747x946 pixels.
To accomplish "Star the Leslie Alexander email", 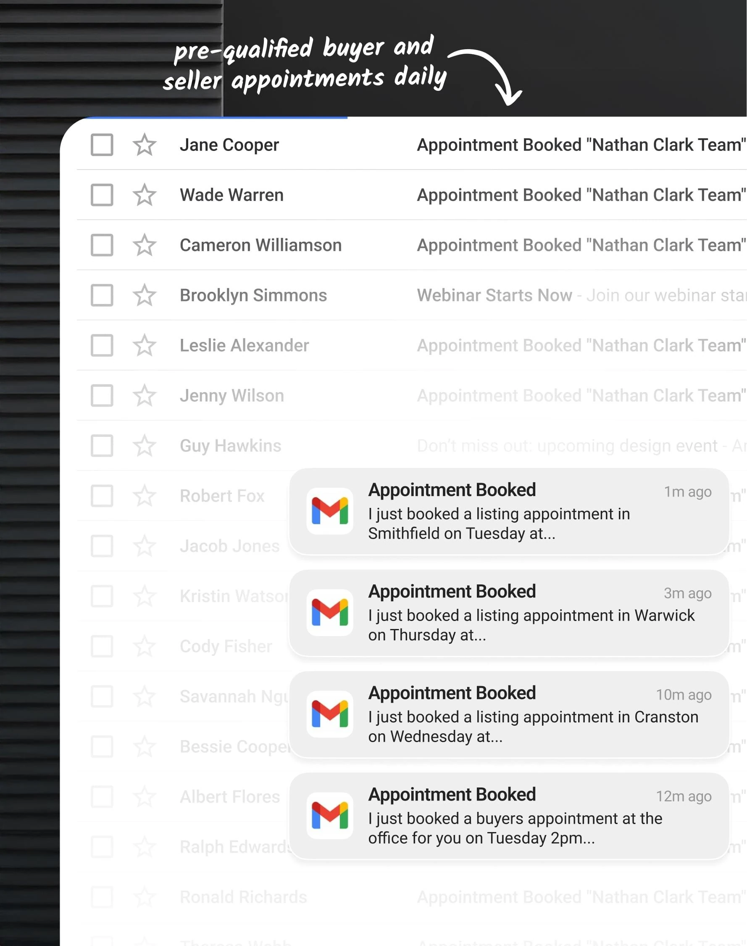I will coord(145,346).
